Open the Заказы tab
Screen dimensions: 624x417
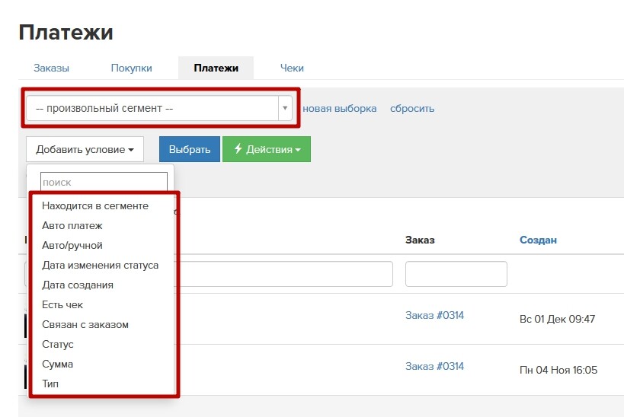tap(51, 68)
